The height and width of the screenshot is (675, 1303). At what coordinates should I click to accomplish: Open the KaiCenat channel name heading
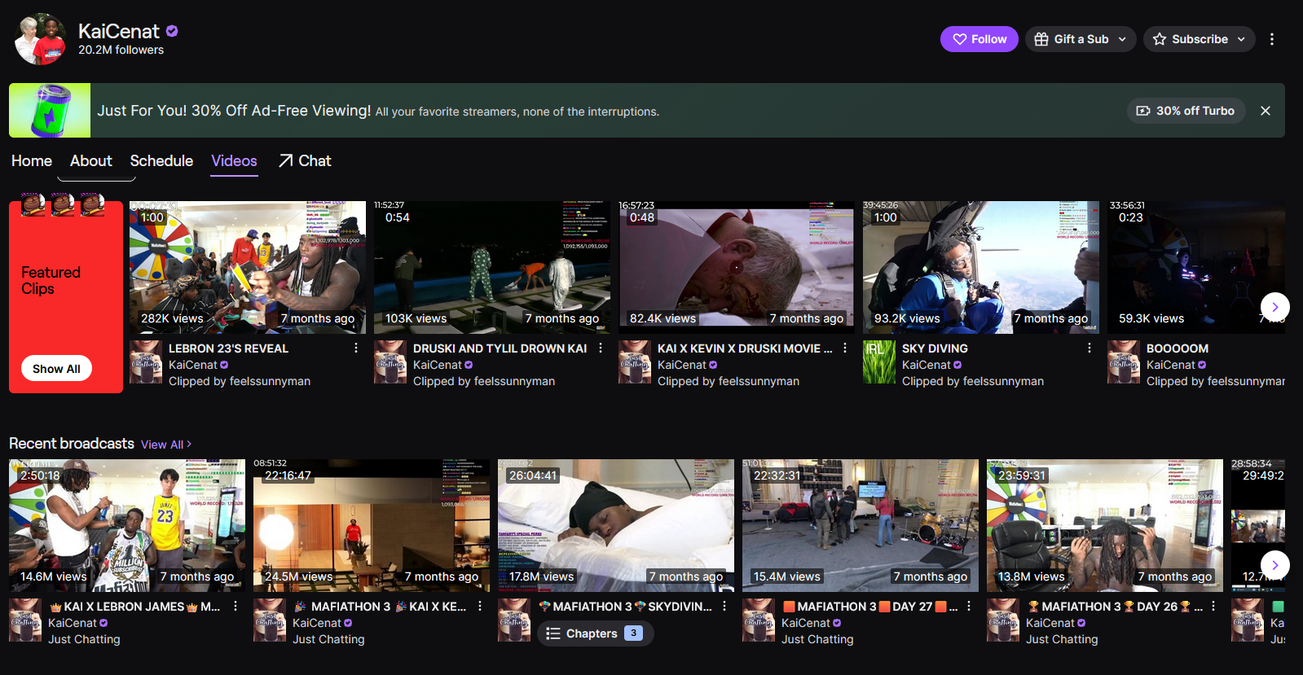pyautogui.click(x=119, y=31)
